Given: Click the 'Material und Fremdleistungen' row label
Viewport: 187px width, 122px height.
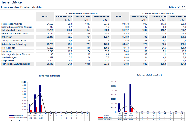Looking at the screenshot, I should (14, 34).
